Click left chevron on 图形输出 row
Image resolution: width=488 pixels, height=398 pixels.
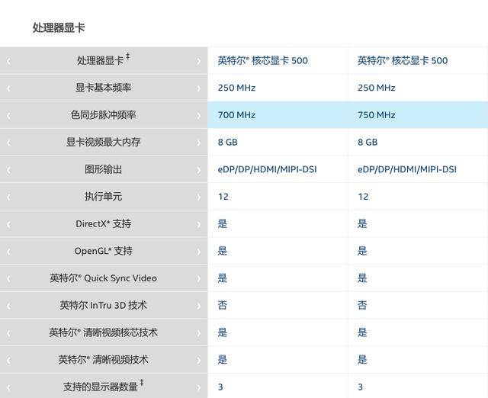pyautogui.click(x=8, y=170)
